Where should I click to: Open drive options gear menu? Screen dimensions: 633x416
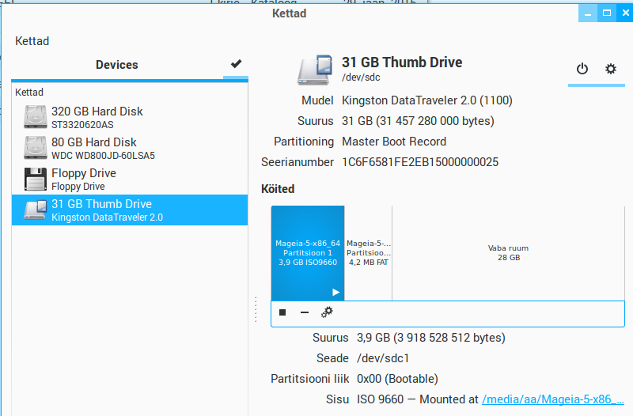(x=611, y=69)
